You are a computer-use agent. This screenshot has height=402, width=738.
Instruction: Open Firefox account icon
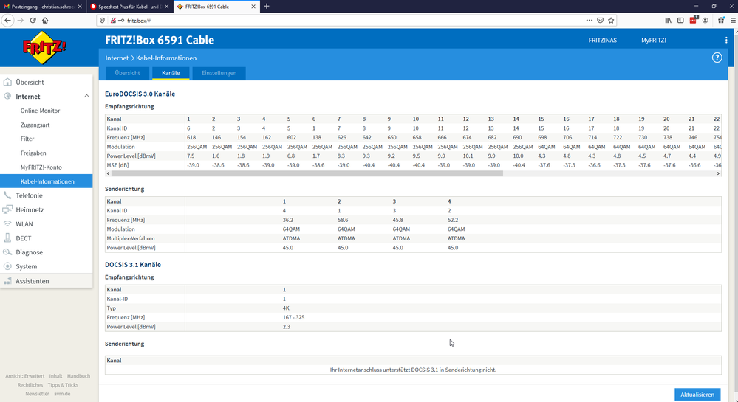click(x=705, y=20)
